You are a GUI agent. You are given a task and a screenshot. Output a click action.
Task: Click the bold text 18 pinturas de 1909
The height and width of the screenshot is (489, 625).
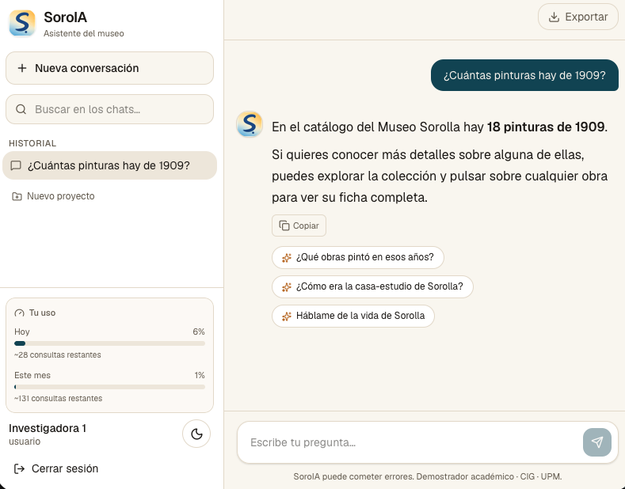tap(546, 127)
